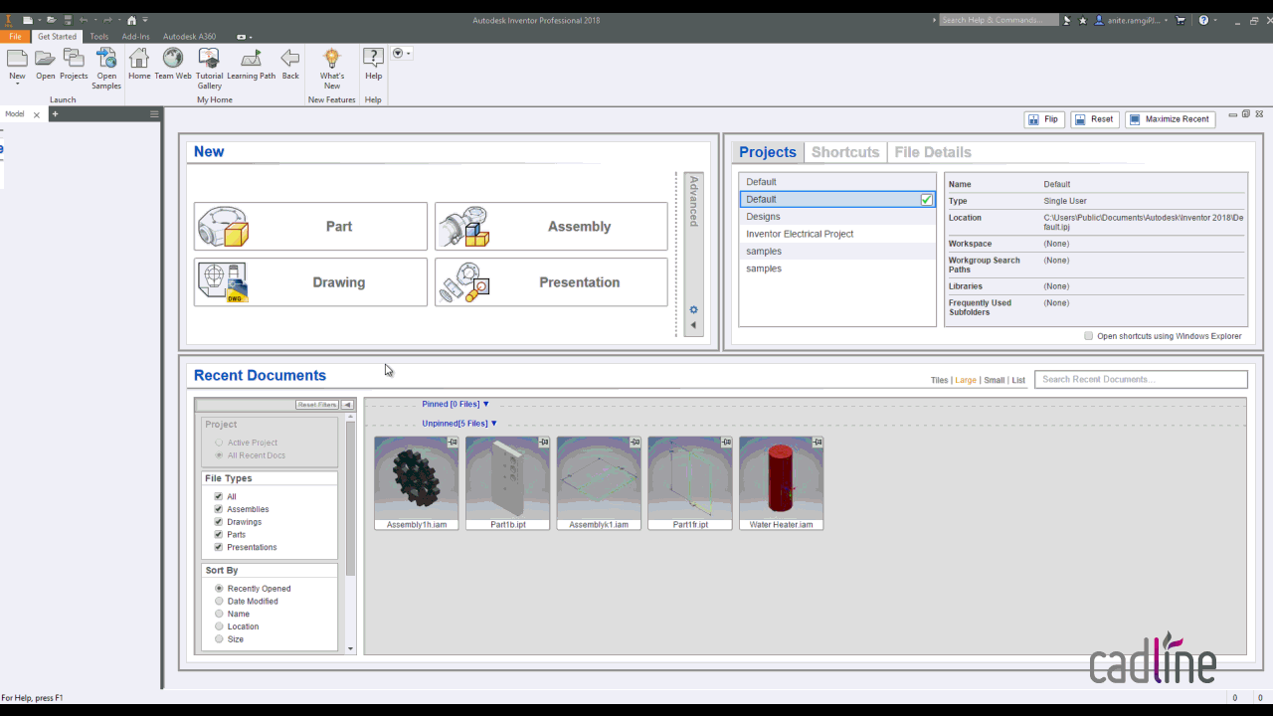1273x716 pixels.
Task: Open the Help dropdown arrow in title bar
Action: pyautogui.click(x=1216, y=20)
